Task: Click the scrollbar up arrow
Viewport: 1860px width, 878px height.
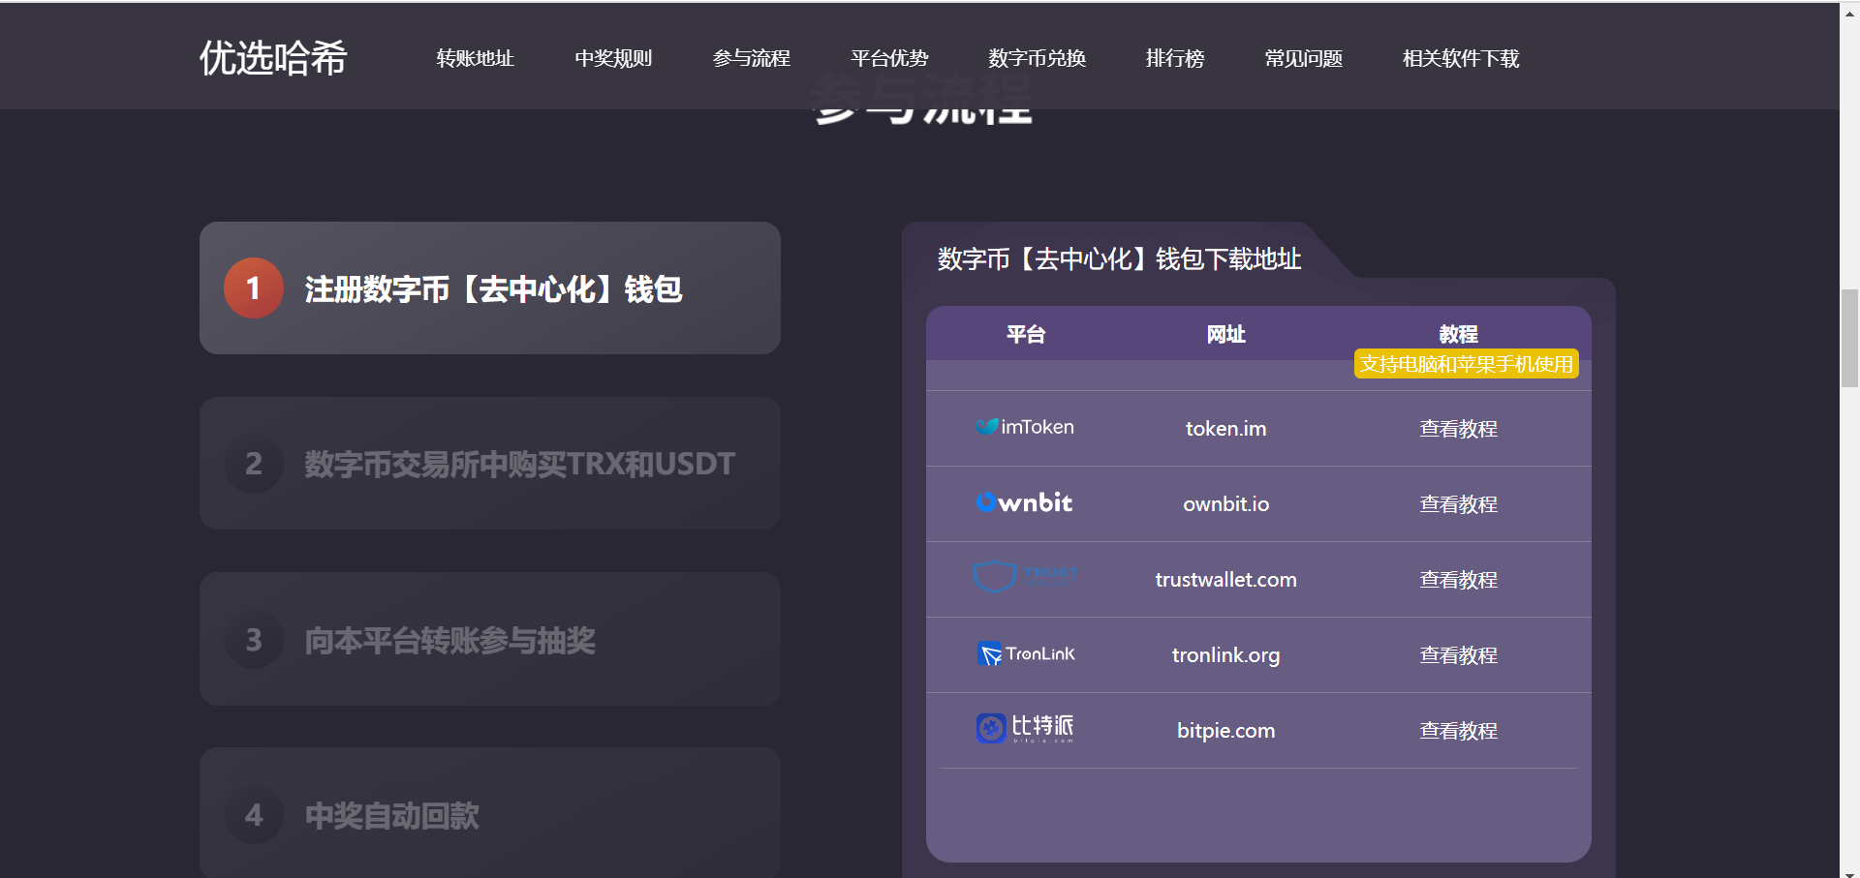Action: (1848, 12)
